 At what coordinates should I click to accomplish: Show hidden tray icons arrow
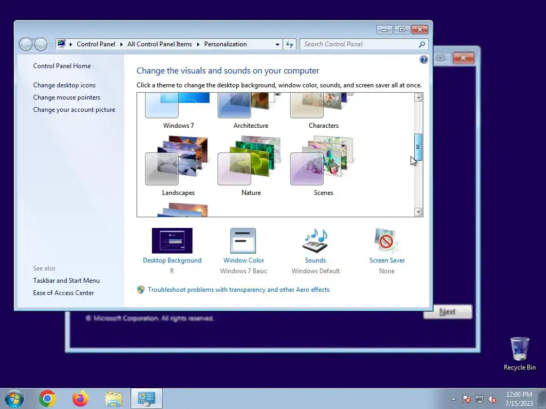pyautogui.click(x=453, y=399)
